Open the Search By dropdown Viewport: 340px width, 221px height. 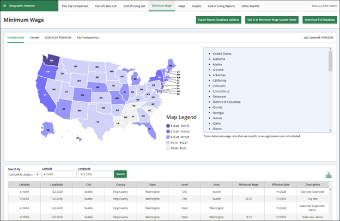(x=23, y=174)
